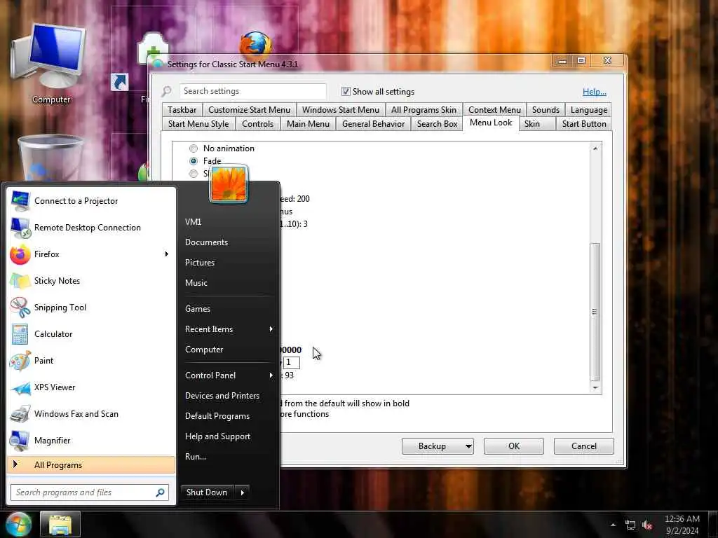Click settings list scrollbar down arrow
718x538 pixels.
pyautogui.click(x=595, y=388)
